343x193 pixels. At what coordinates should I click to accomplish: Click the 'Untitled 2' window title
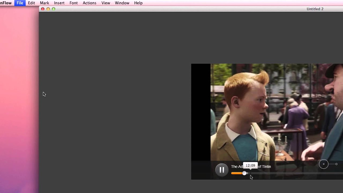coord(315,9)
